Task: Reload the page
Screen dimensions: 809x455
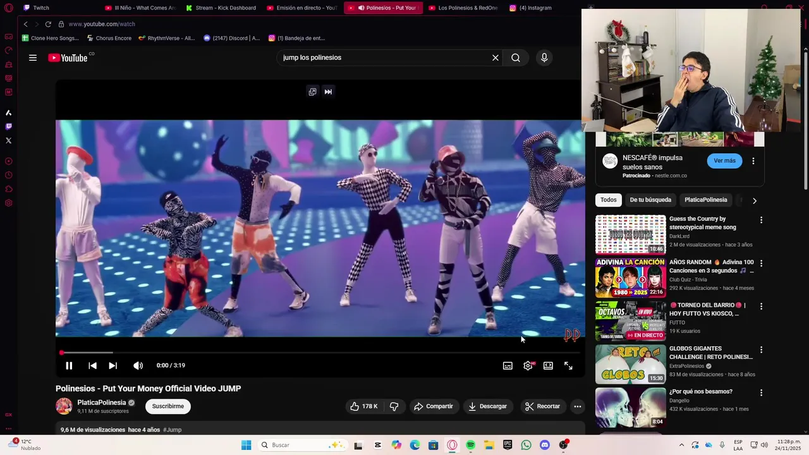Action: [48, 24]
